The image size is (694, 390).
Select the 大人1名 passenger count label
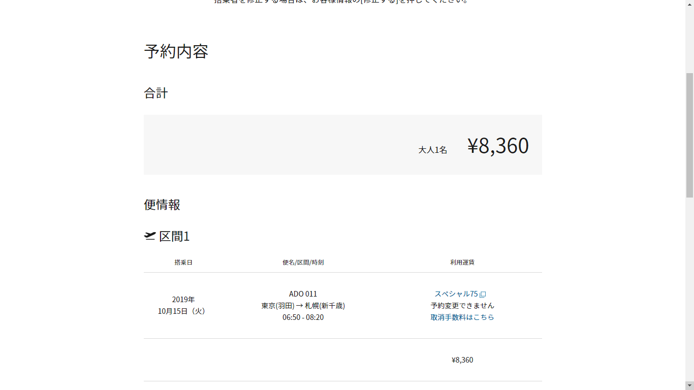(432, 150)
